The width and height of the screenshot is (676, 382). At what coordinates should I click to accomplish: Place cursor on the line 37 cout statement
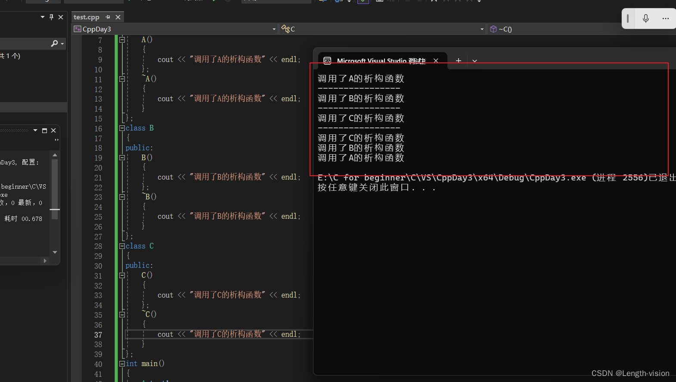(229, 334)
